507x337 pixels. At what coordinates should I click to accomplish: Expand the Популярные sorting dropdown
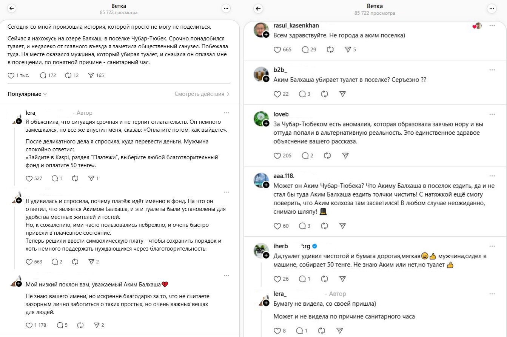27,94
